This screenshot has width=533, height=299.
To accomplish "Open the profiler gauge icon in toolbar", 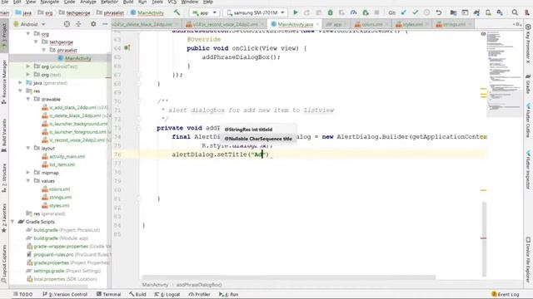I will point(353,12).
